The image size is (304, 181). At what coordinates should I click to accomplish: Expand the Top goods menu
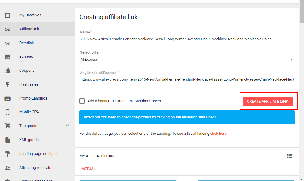pos(67,126)
